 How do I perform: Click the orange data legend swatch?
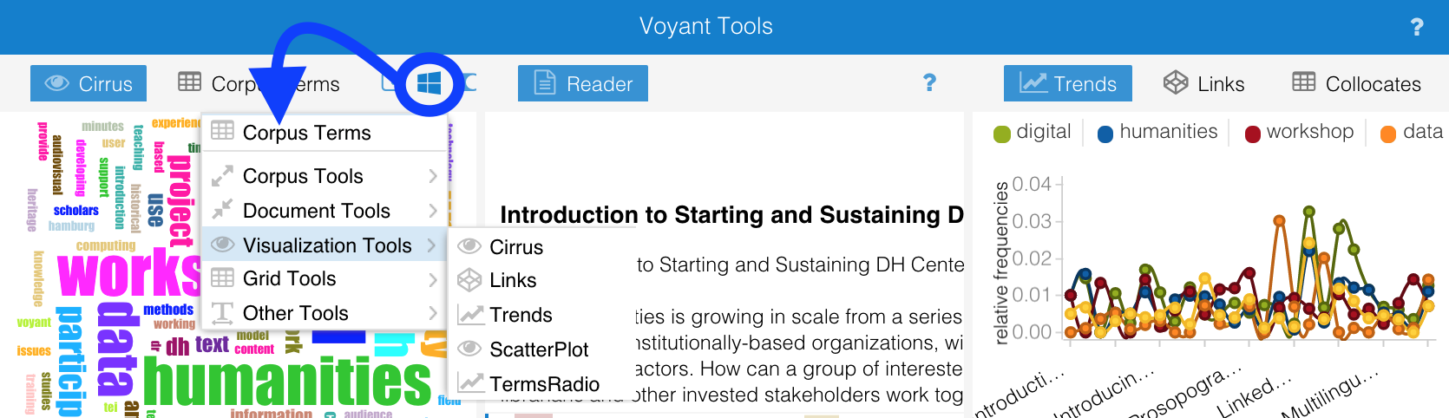tap(1387, 134)
